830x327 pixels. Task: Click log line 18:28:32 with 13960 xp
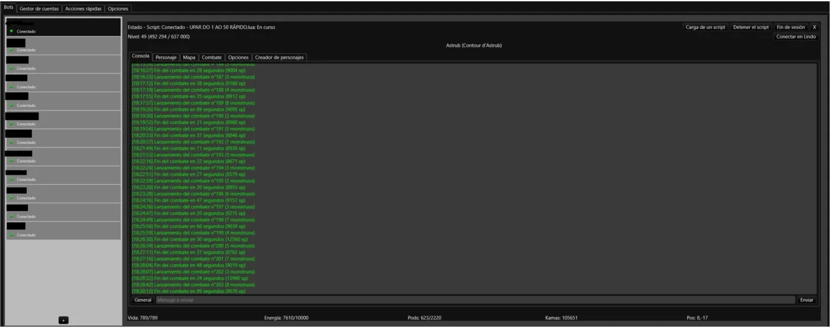tap(190, 278)
